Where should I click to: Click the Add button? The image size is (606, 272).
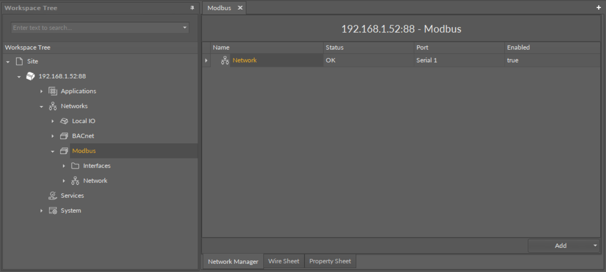560,246
